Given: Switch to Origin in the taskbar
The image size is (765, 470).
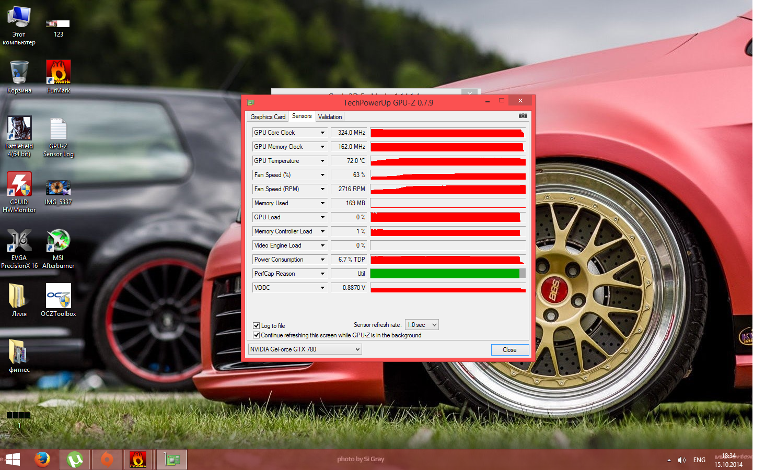Looking at the screenshot, I should pyautogui.click(x=107, y=460).
